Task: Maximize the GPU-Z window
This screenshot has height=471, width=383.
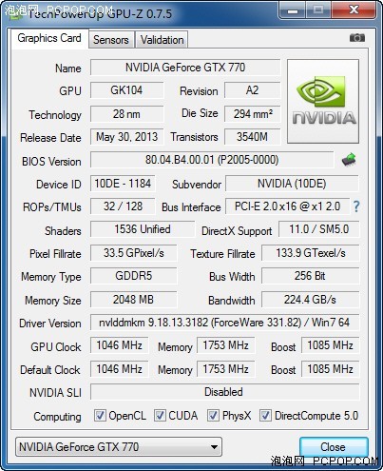Action: coord(318,10)
